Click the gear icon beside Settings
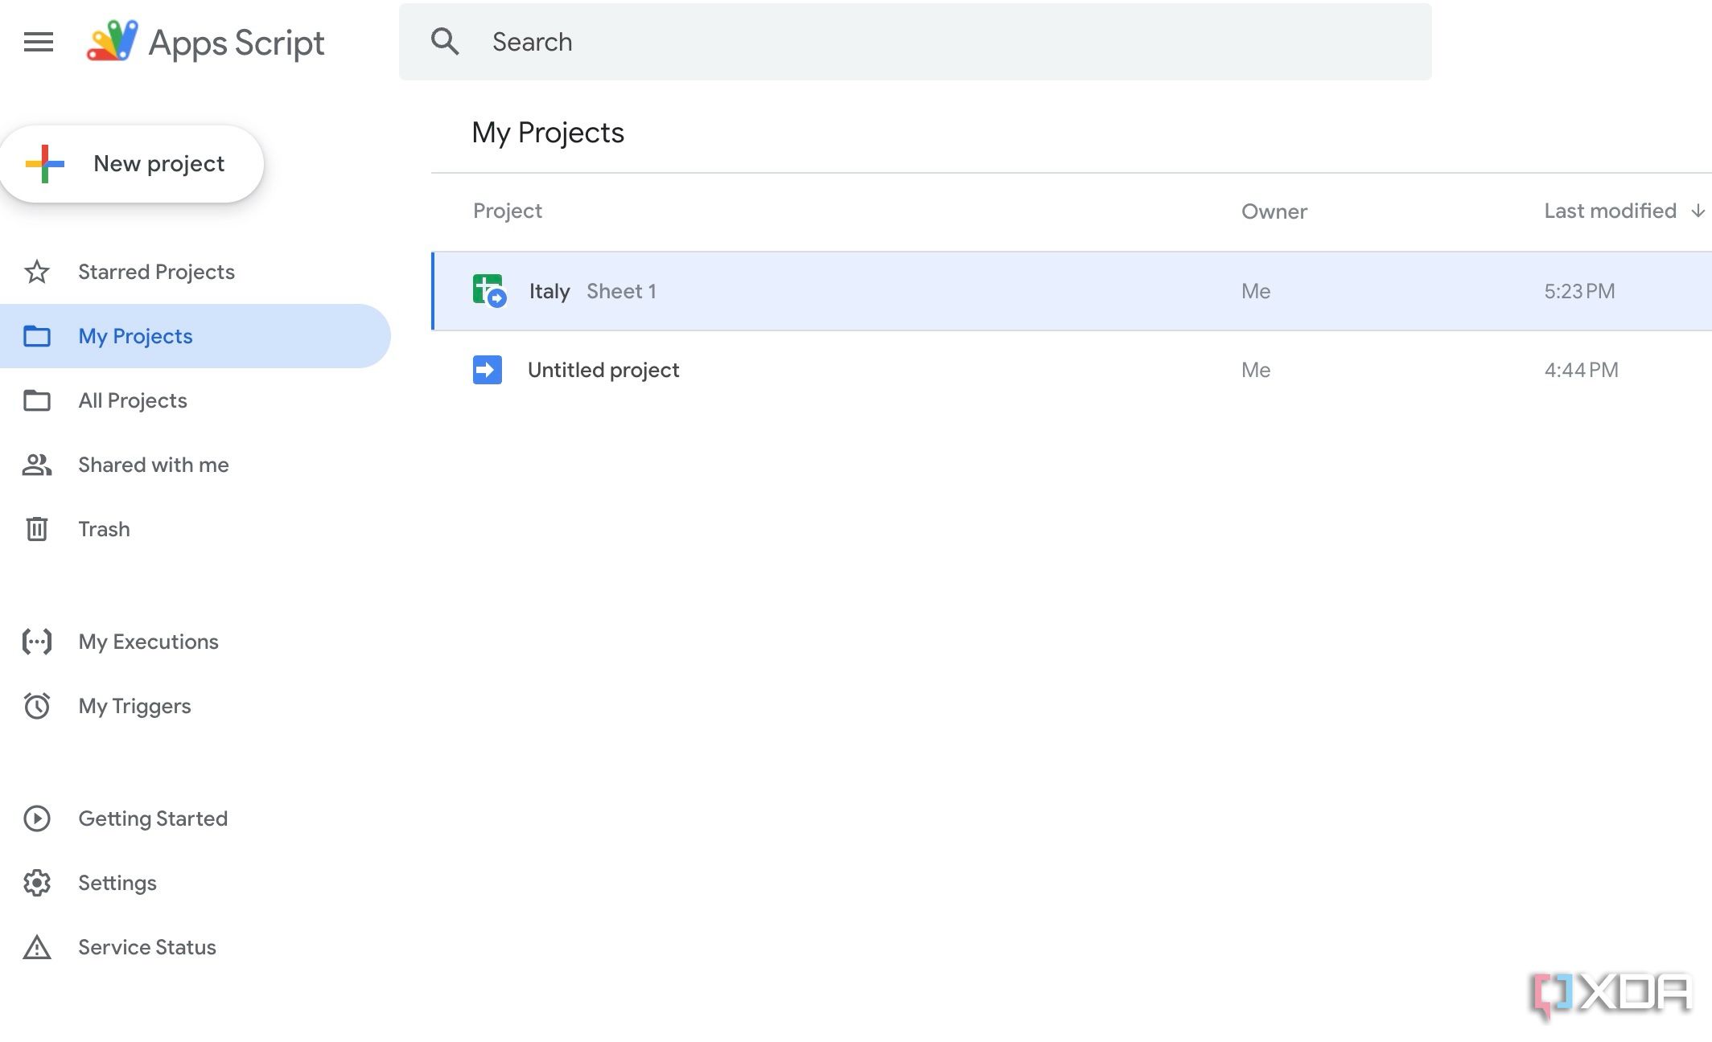1712x1042 pixels. [x=37, y=883]
